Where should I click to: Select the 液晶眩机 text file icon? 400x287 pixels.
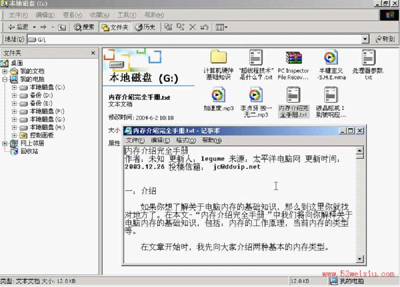tap(331, 95)
